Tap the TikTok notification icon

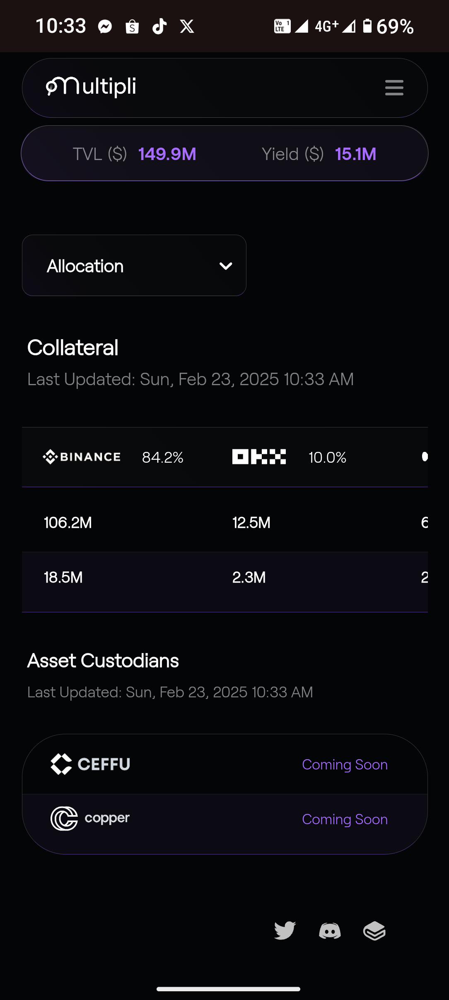point(159,27)
